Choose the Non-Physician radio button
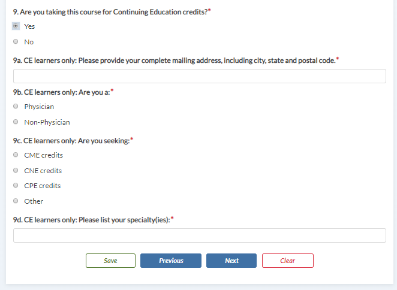Image resolution: width=397 pixels, height=290 pixels. [x=16, y=122]
